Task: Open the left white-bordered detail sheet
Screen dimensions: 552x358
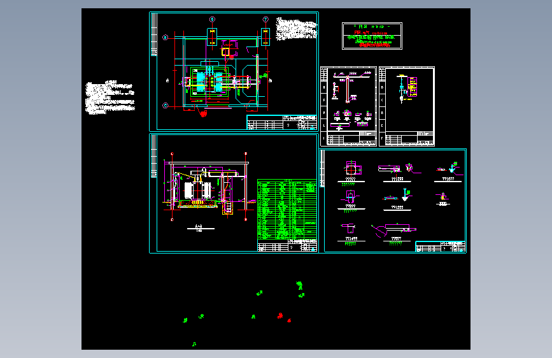Action: point(348,106)
